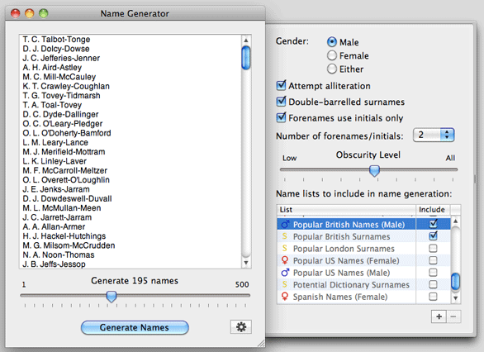Viewport: 484px width, 352px height.
Task: Select the Female gender radio button
Action: pos(332,55)
